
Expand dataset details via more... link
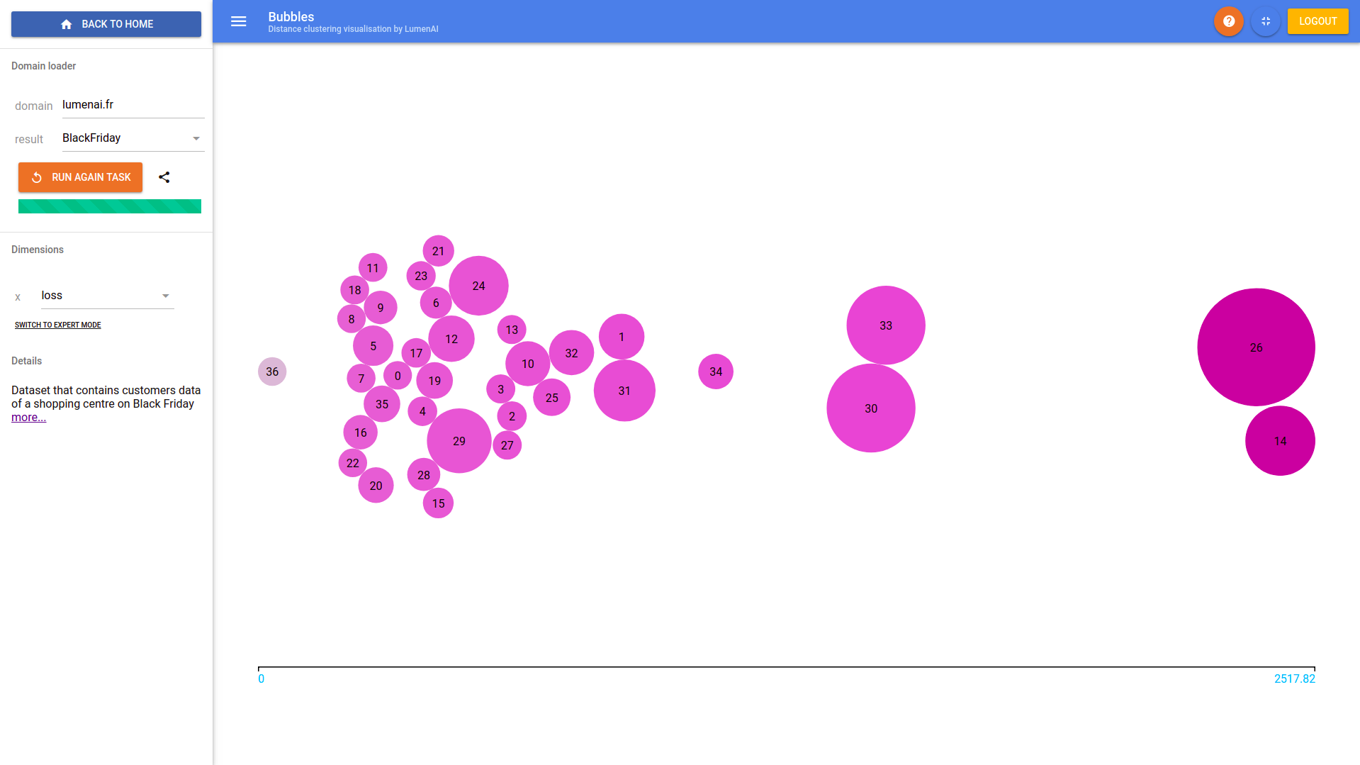pos(28,417)
